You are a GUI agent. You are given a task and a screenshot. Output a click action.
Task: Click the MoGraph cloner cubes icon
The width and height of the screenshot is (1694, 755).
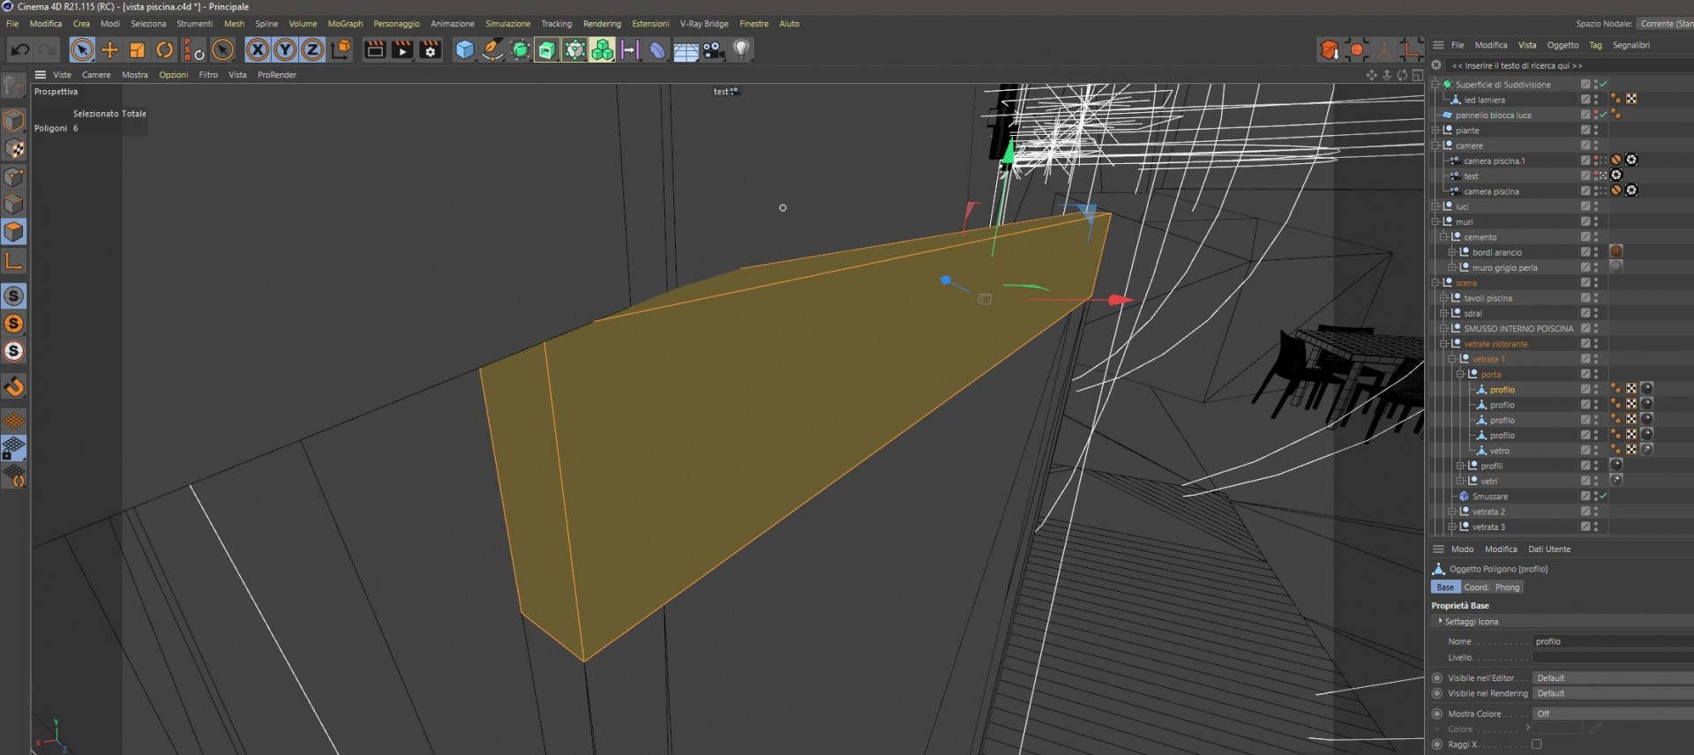click(603, 49)
